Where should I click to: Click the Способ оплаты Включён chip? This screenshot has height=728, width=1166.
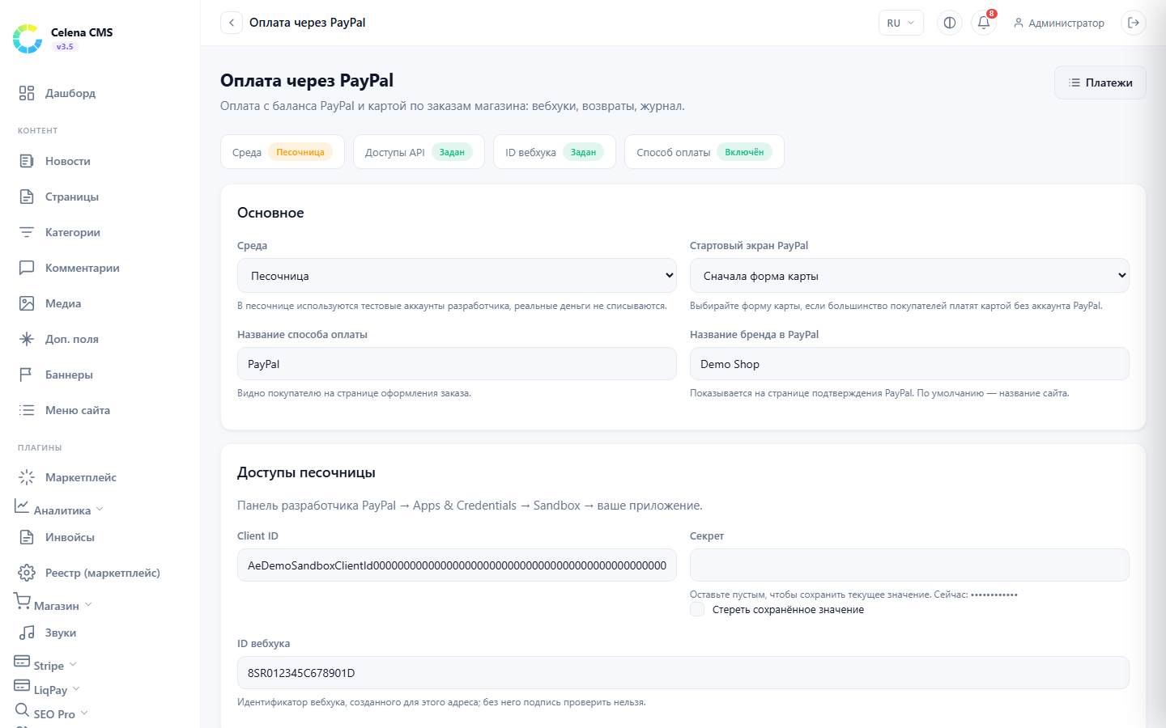tap(704, 152)
